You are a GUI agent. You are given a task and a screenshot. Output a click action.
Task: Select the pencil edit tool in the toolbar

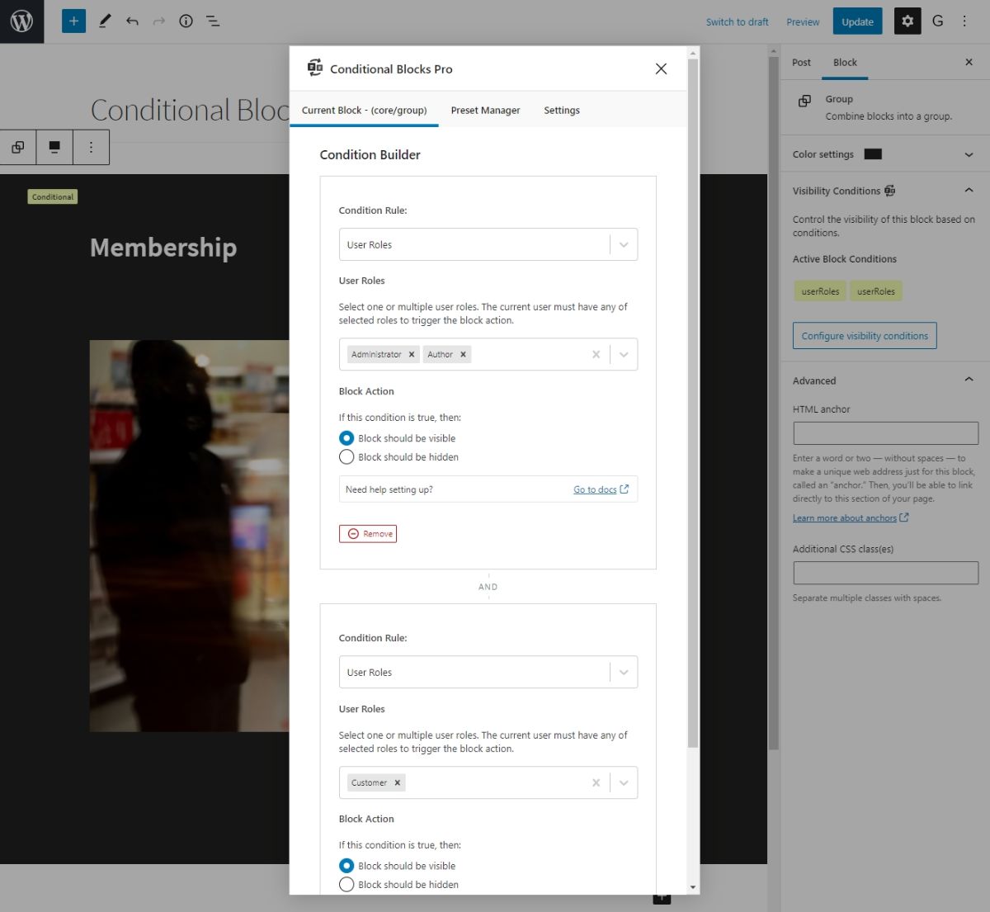(105, 21)
